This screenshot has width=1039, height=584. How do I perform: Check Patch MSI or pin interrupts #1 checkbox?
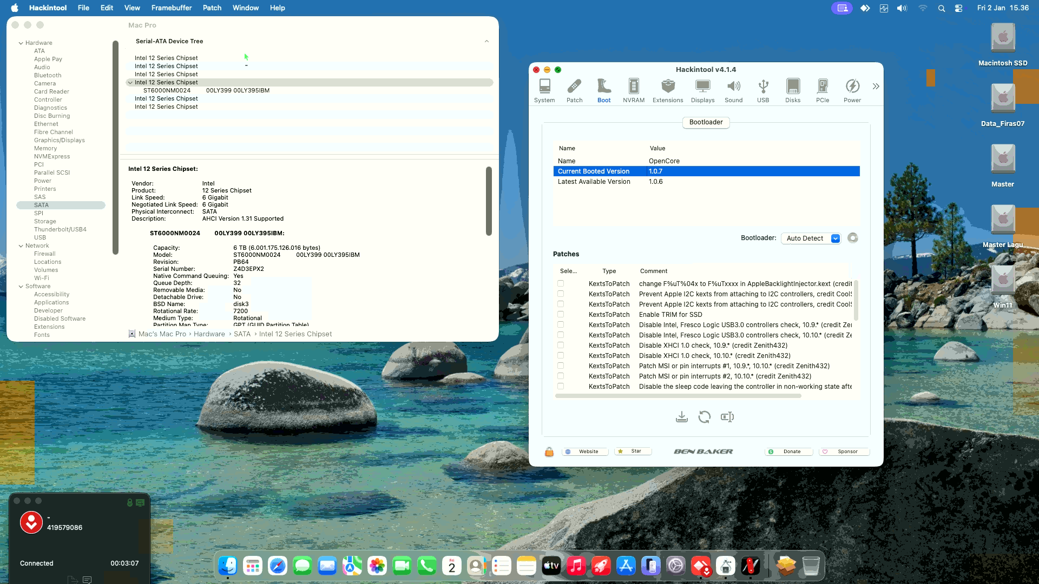[561, 366]
